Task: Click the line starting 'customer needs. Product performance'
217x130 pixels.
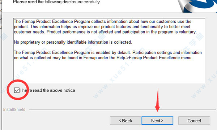Action: (x=105, y=32)
